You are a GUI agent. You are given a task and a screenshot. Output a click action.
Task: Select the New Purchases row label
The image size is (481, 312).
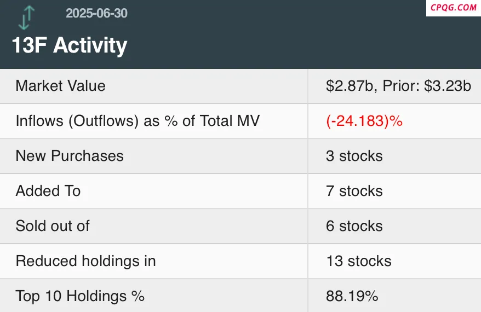pos(70,155)
